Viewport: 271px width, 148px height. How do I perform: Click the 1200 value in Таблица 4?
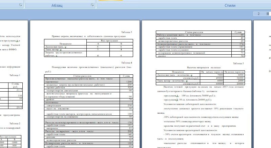pyautogui.click(x=129, y=82)
